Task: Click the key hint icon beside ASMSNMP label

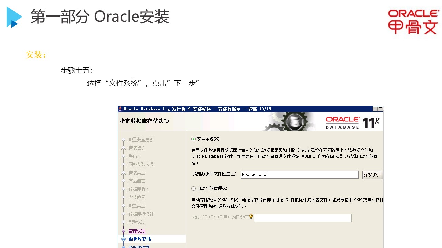Action: click(x=251, y=217)
